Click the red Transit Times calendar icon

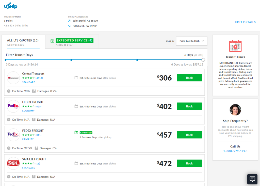(235, 46)
